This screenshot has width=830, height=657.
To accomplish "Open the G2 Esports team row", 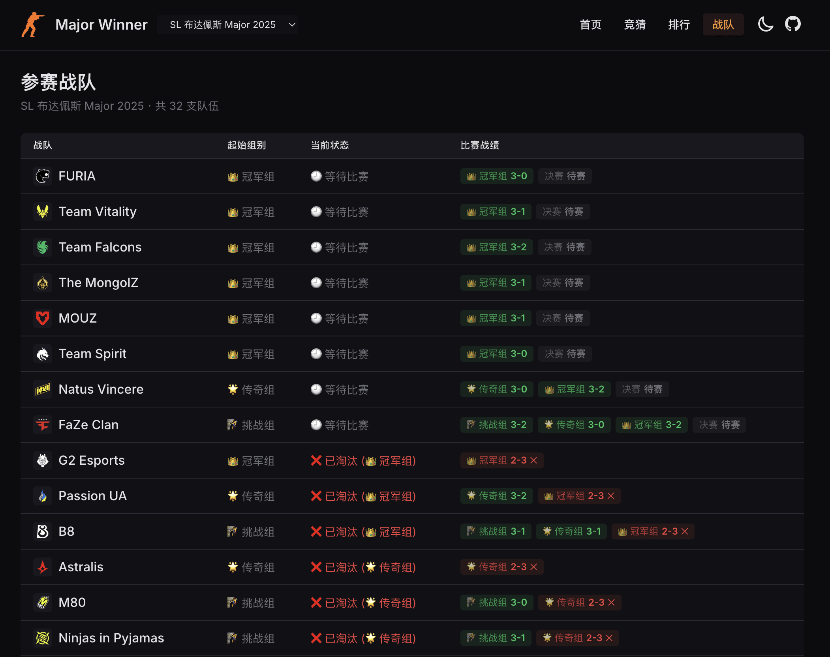I will tap(92, 460).
